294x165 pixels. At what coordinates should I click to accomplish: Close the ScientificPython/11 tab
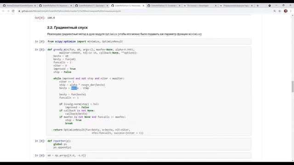tap(107, 5)
